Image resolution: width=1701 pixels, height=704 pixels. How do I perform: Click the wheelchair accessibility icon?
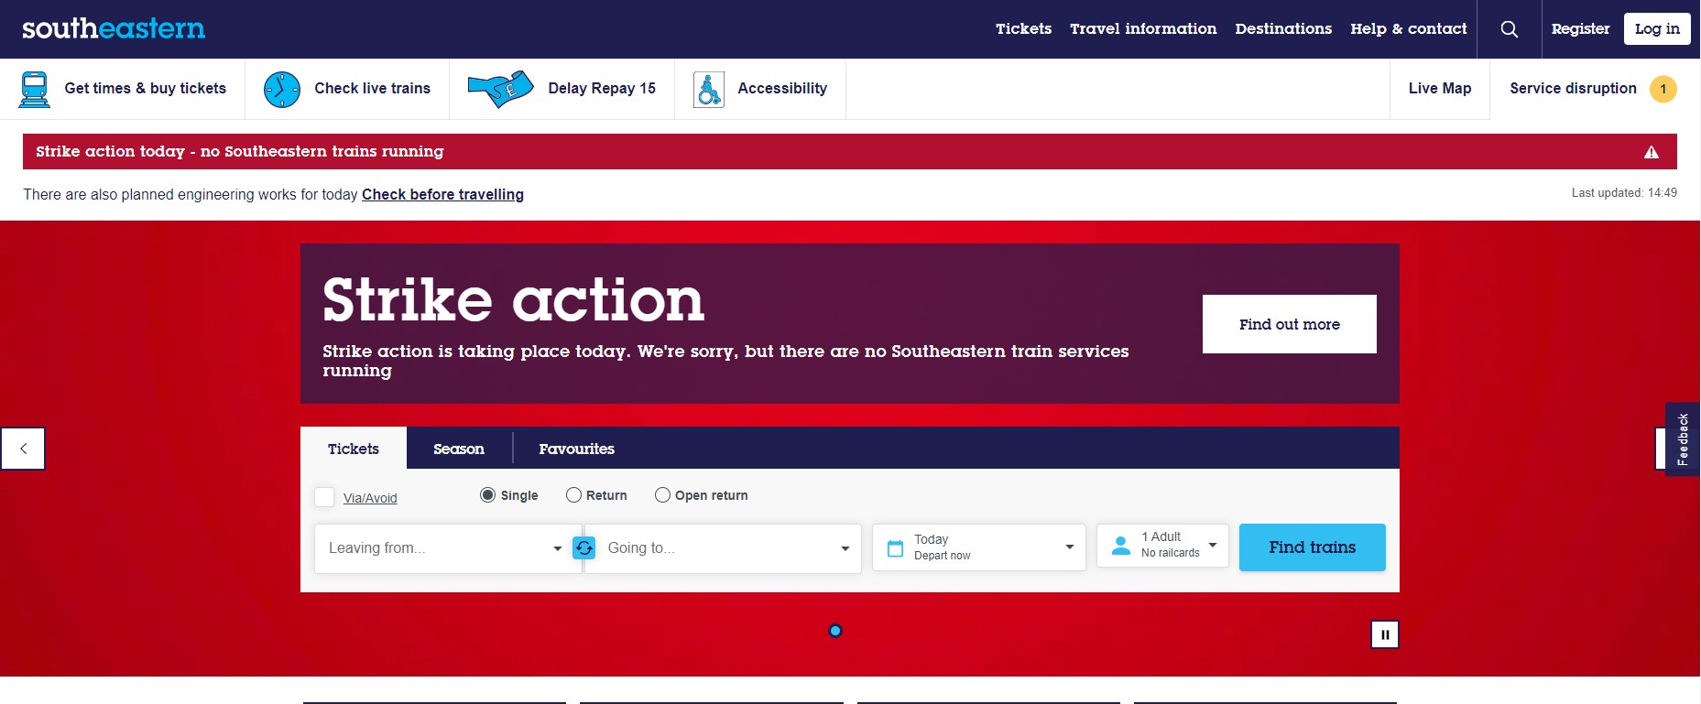coord(709,90)
